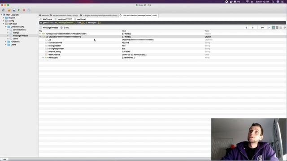Screen dimensions: 287x161
Task: Click the Type column header
Action: point(207,31)
